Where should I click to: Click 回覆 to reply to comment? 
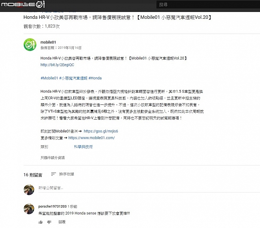(62, 222)
